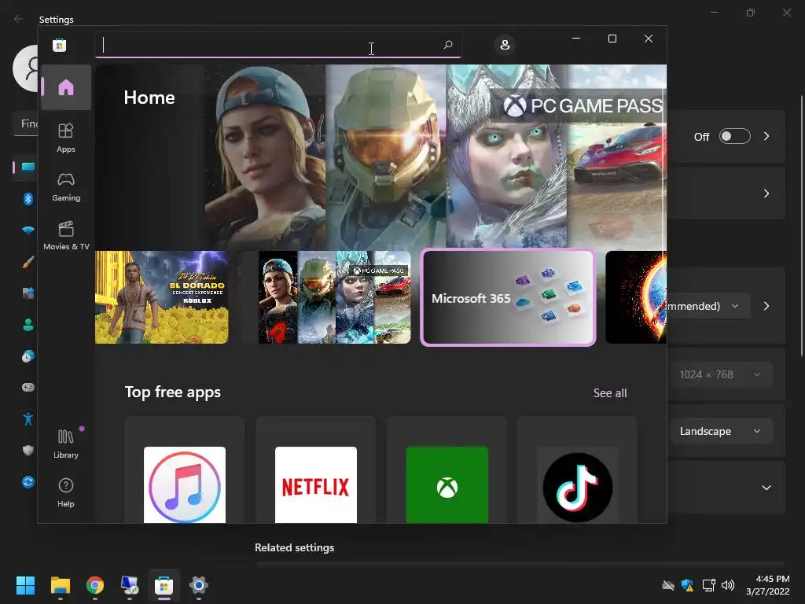The width and height of the screenshot is (805, 604).
Task: Go to the Gaming section
Action: pyautogui.click(x=66, y=186)
